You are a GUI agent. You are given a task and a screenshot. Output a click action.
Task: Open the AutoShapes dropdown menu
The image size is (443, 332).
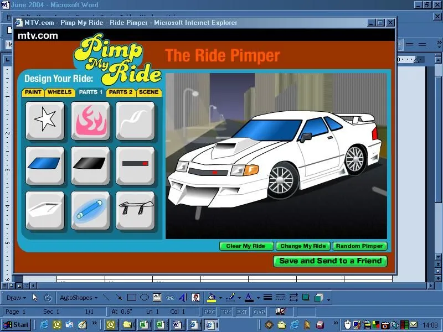[78, 298]
